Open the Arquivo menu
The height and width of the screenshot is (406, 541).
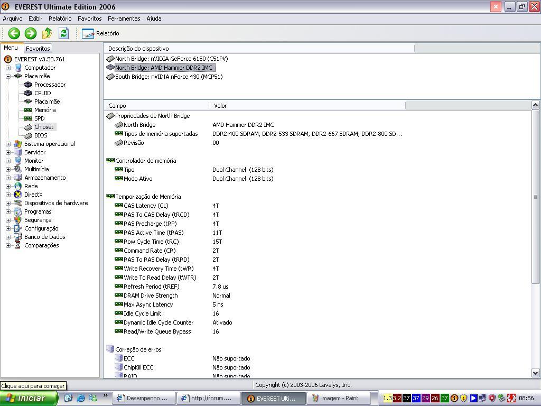(x=13, y=19)
